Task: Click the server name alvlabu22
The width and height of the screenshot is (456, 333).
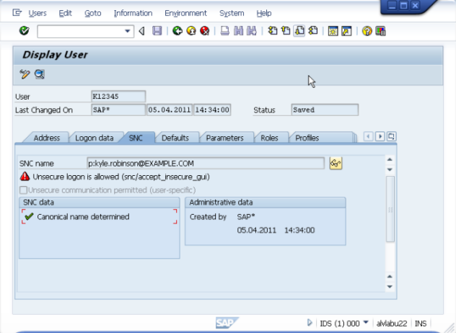Action: (392, 323)
